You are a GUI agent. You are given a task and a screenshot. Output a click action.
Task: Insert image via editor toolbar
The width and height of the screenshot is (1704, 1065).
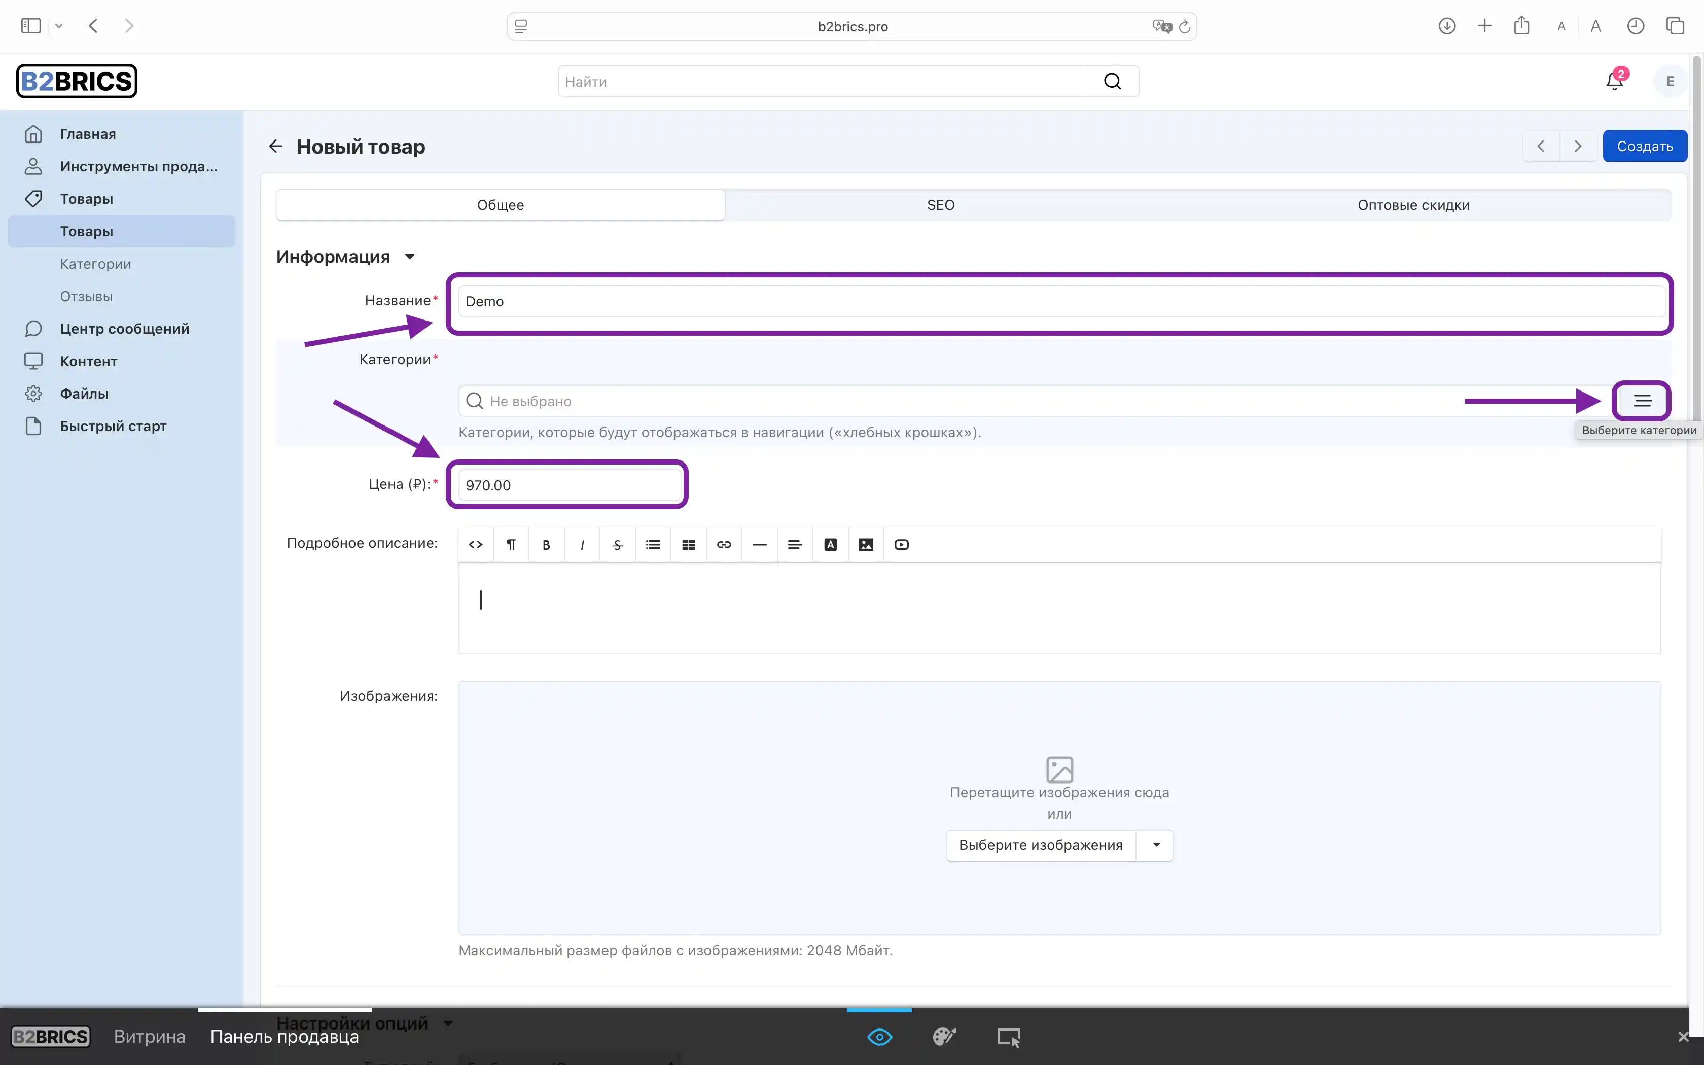[866, 545]
